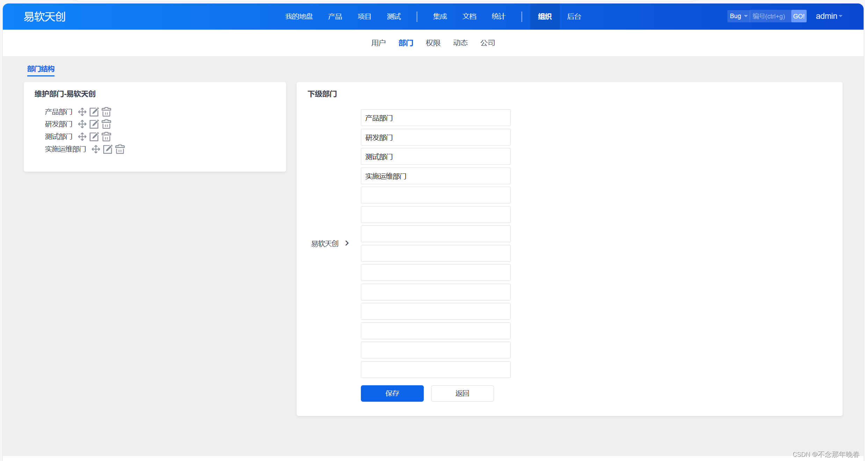Click the 返回 button

(462, 393)
